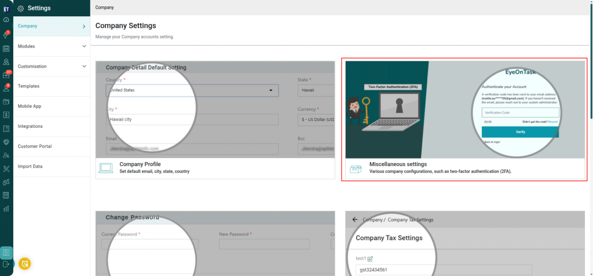Open Templates in the settings menu
Image resolution: width=593 pixels, height=276 pixels.
click(52, 86)
